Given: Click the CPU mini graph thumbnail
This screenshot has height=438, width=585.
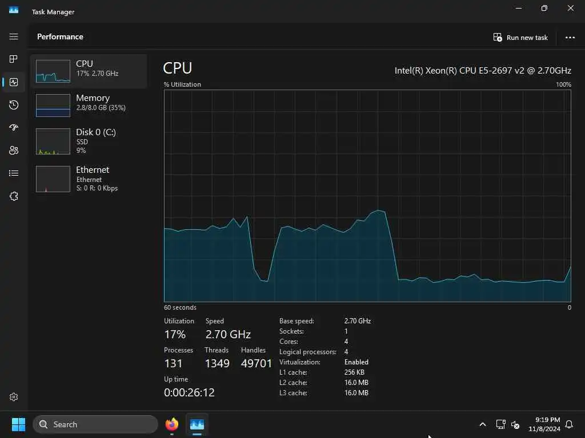Looking at the screenshot, I should tap(53, 71).
